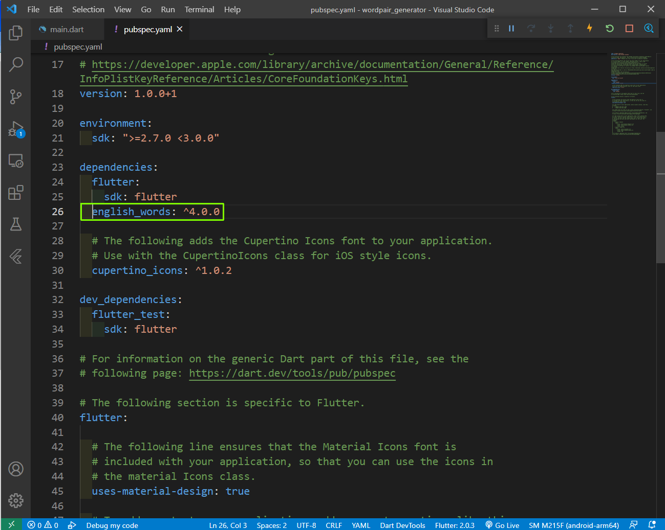Viewport: 665px width, 530px height.
Task: Open the Run menu
Action: click(168, 9)
